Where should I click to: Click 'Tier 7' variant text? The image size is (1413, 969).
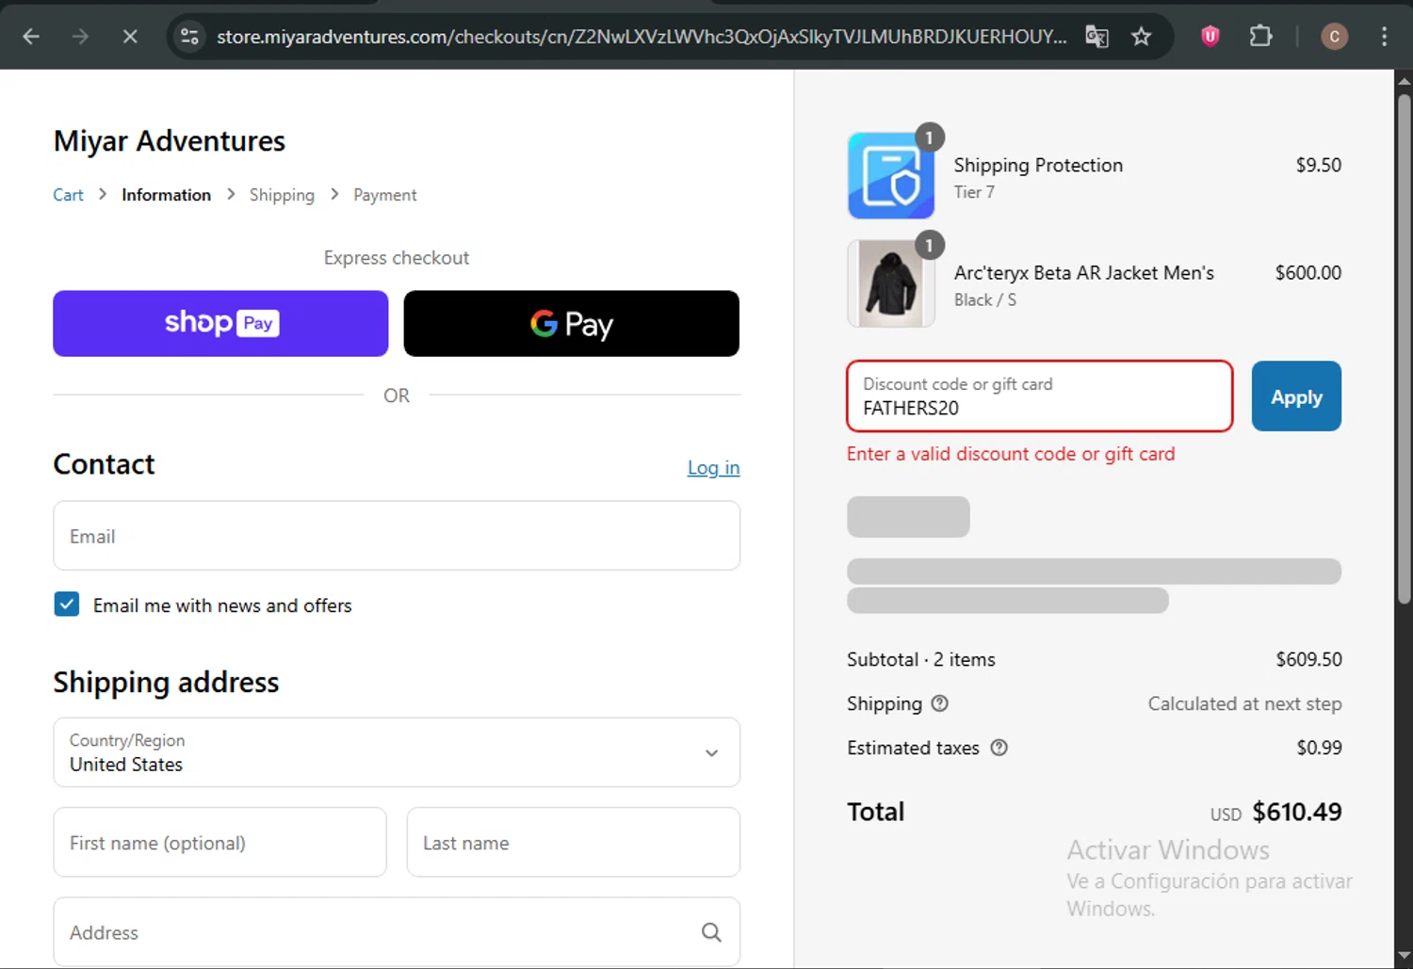(x=974, y=192)
